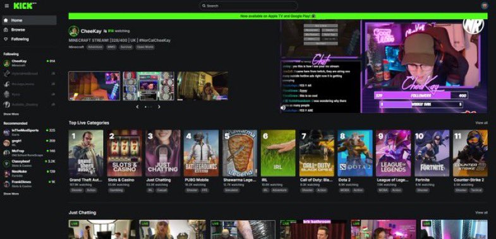Open the user profile avatar menu
The width and height of the screenshot is (496, 239).
484,6
